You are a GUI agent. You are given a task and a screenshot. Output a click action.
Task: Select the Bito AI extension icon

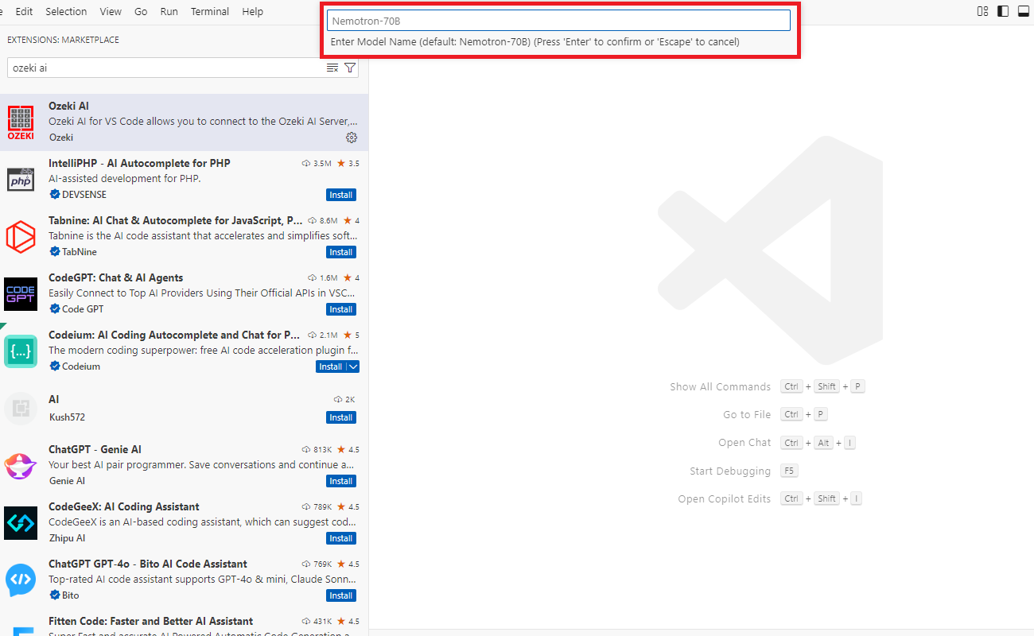tap(21, 580)
